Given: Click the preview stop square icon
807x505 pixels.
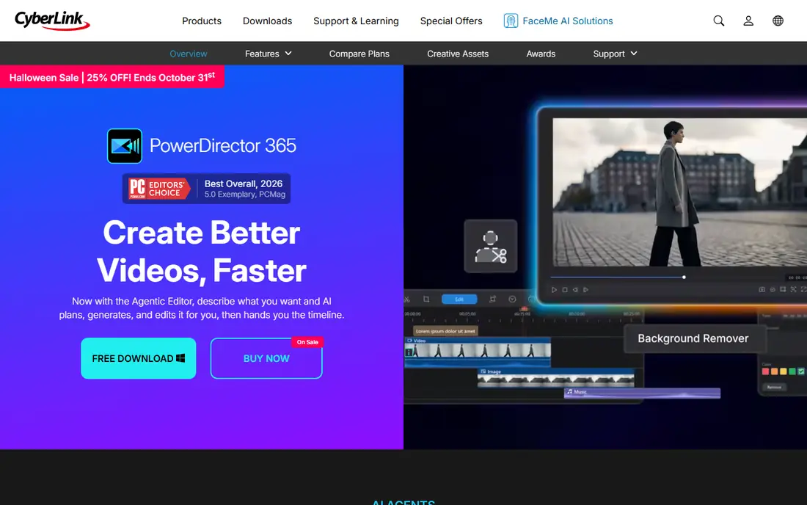Looking at the screenshot, I should (x=565, y=290).
